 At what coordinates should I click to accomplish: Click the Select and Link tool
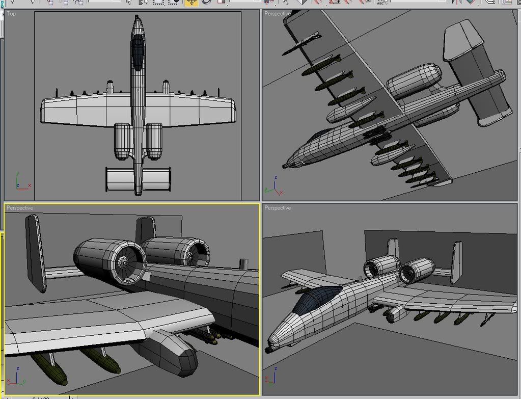pyautogui.click(x=50, y=2)
